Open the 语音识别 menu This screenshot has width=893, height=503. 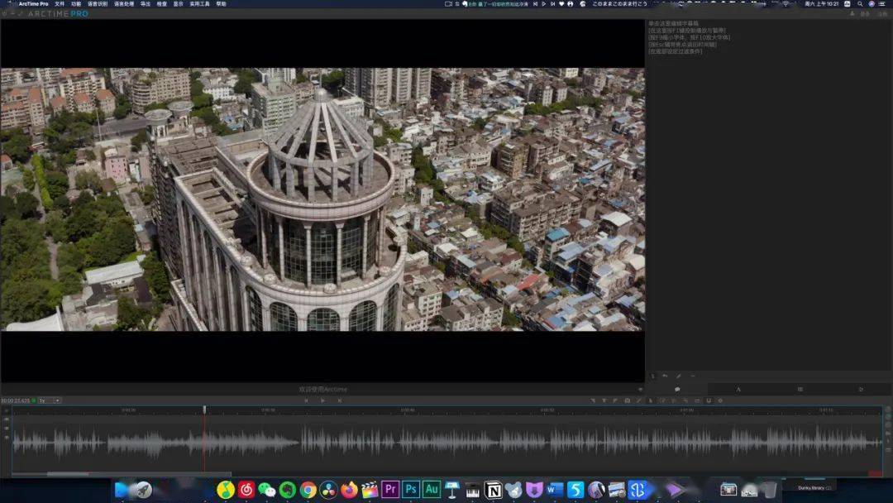(98, 4)
